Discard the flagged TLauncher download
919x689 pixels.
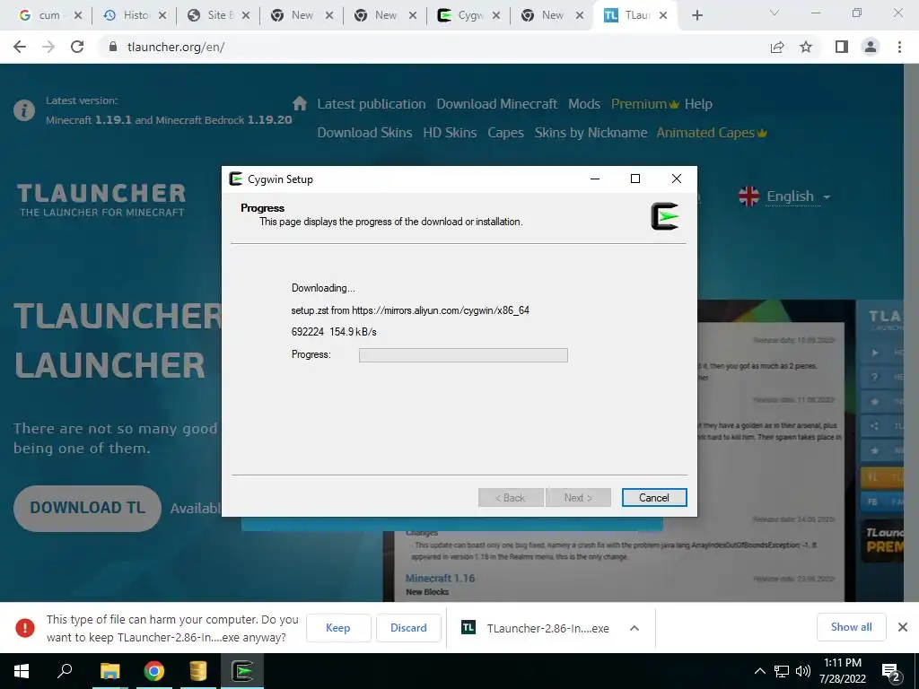(x=408, y=627)
